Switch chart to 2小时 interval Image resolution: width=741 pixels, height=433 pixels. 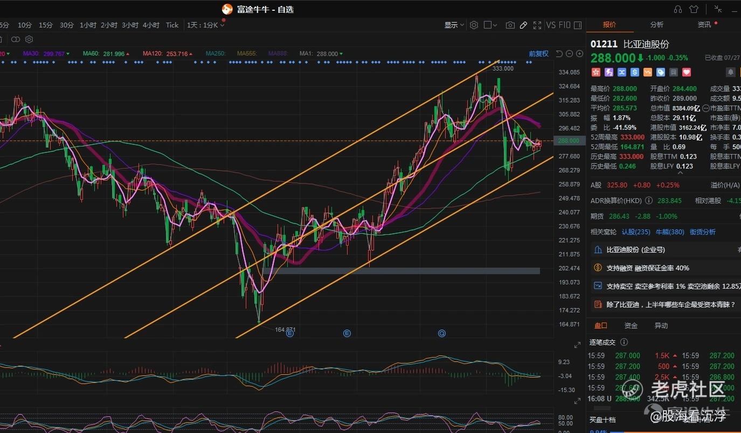tap(109, 25)
